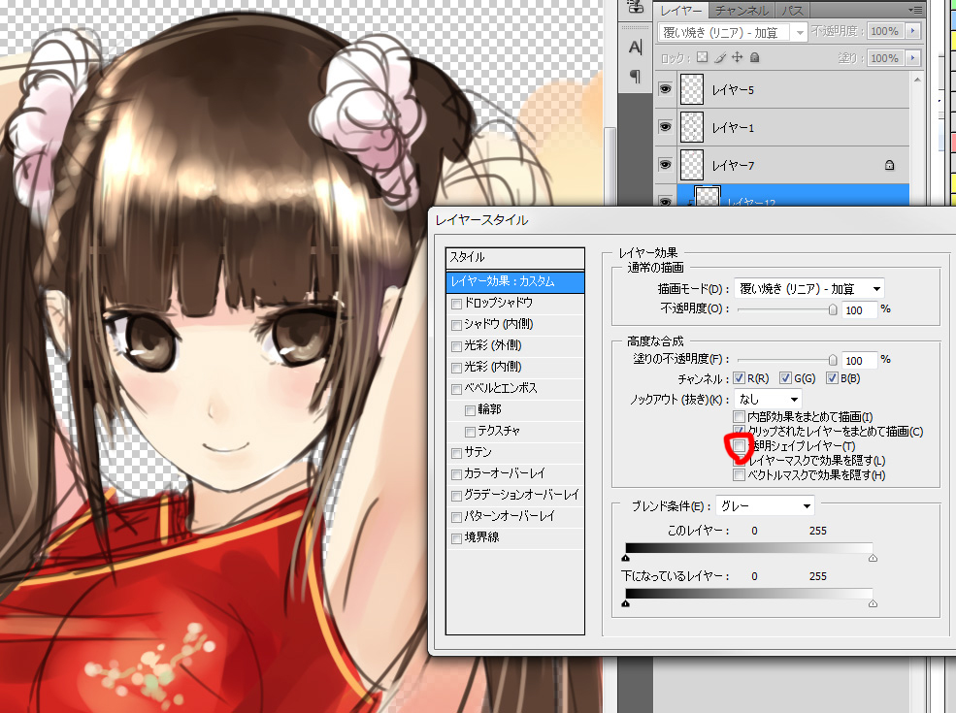Viewport: 956px width, 713px height.
Task: Select the スタイル header in the list
Action: click(515, 257)
